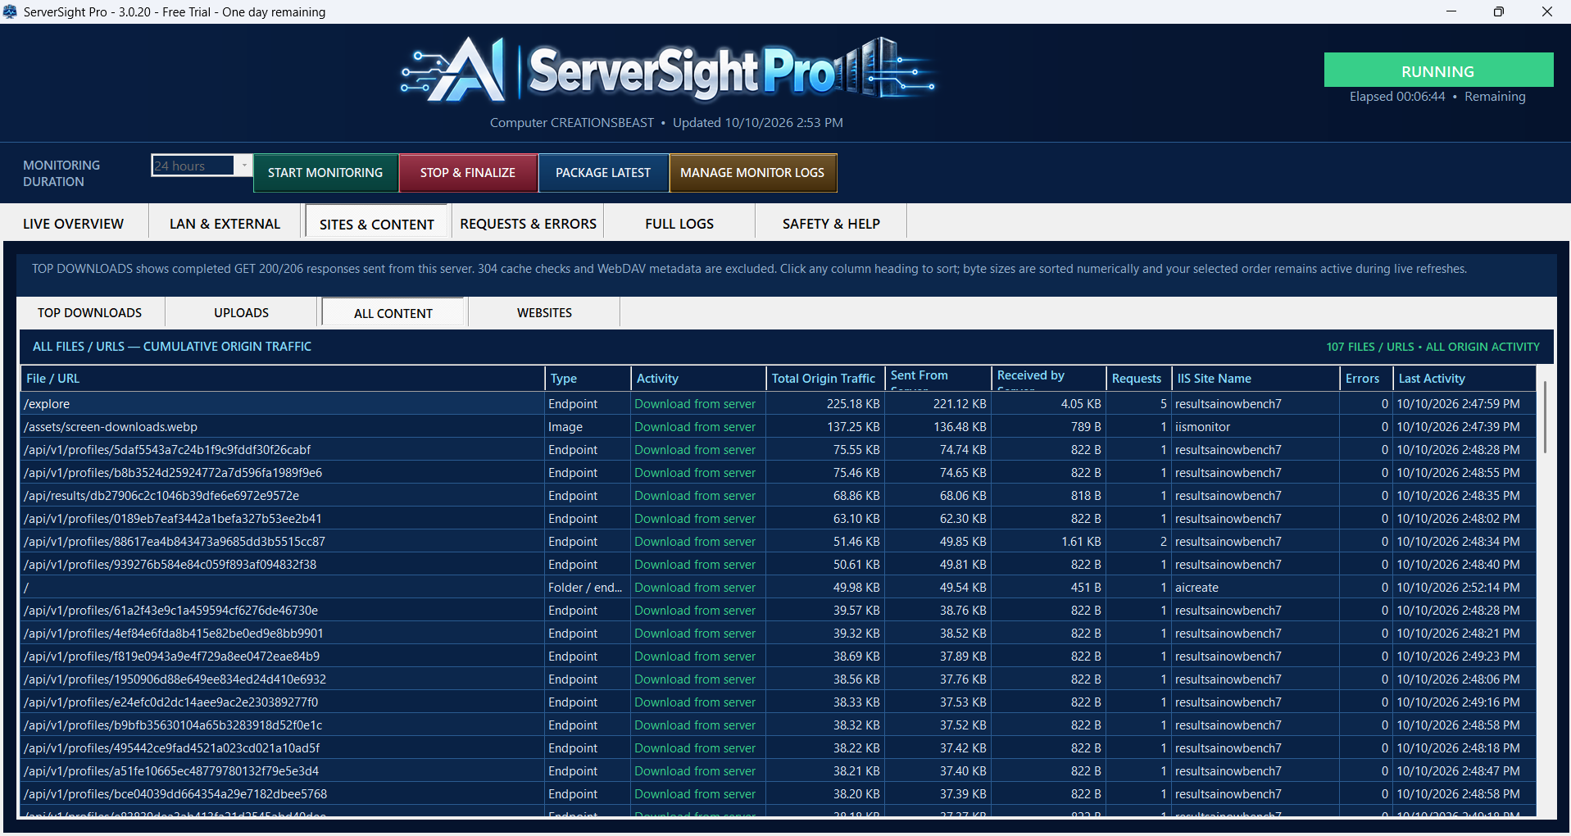Open the Uploads sub-tab

click(x=242, y=313)
